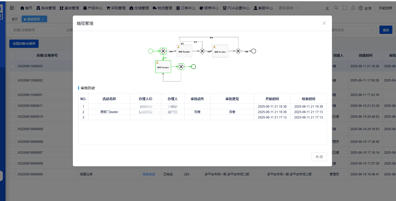Viewport: 396px width, 201px height.
Task: Click the help question mark icon
Action: (x=361, y=8)
